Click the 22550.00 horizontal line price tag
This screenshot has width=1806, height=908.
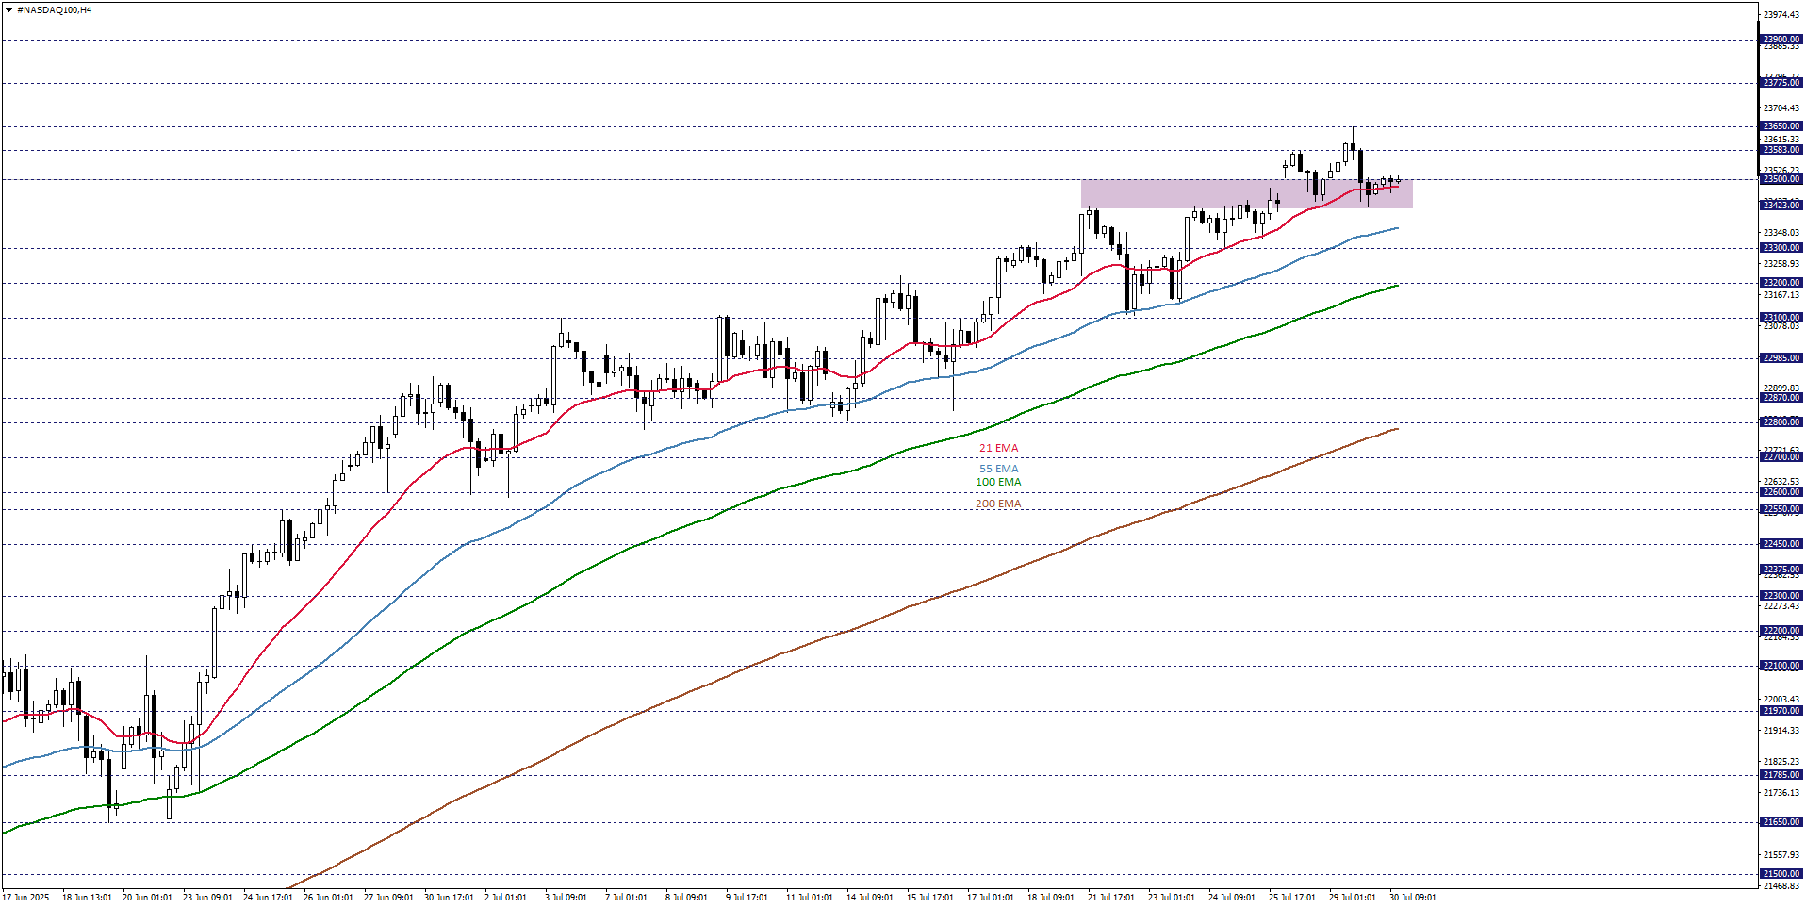pyautogui.click(x=1781, y=509)
